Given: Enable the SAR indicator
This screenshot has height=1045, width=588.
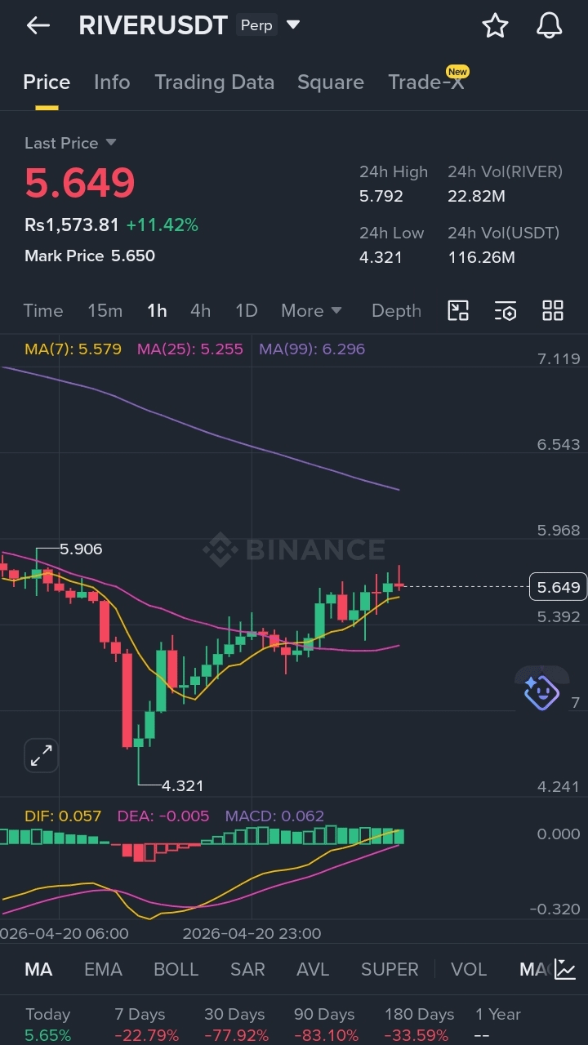Looking at the screenshot, I should pos(247,970).
